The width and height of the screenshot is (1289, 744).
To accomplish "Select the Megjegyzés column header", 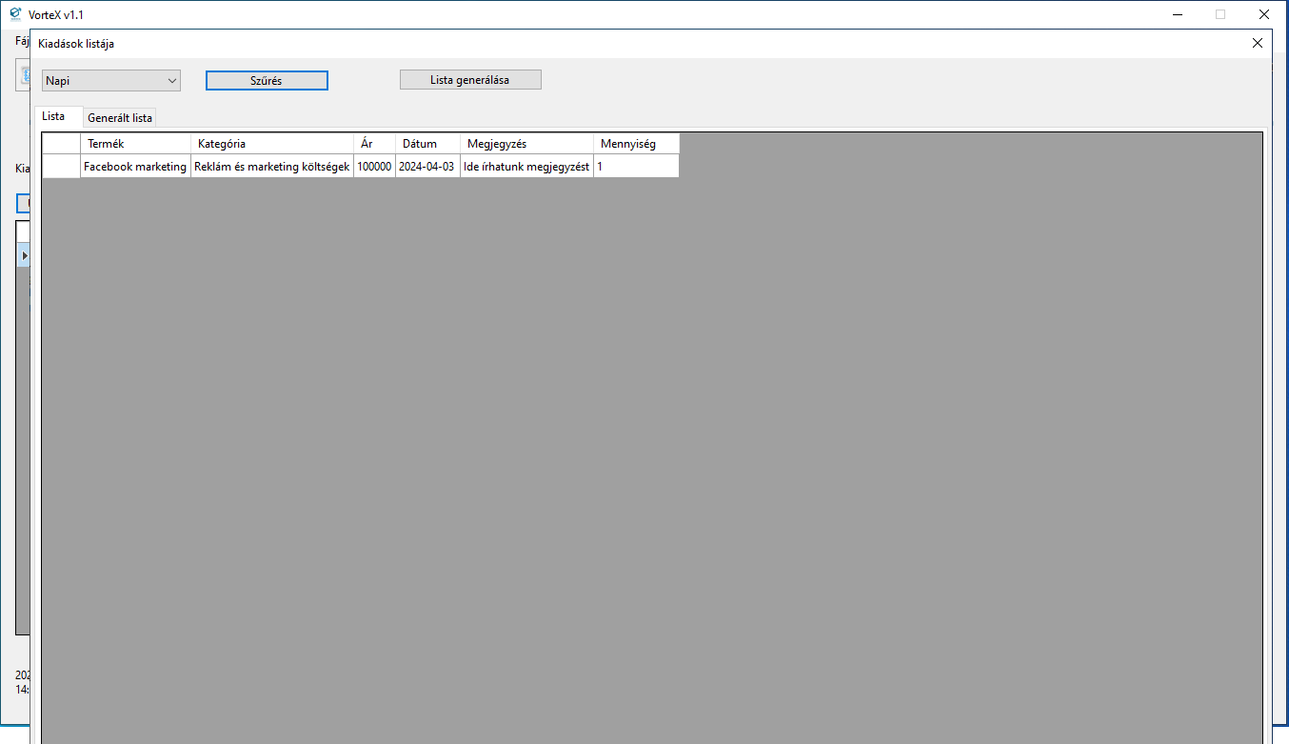I will (x=526, y=144).
